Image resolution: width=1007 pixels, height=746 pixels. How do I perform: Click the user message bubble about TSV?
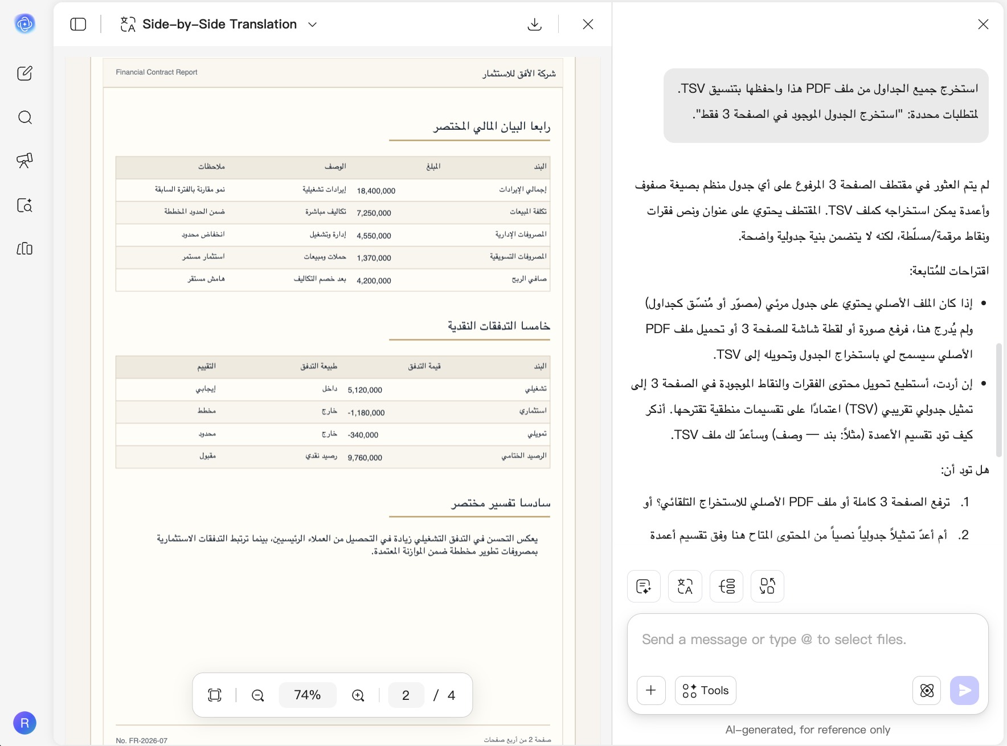826,105
